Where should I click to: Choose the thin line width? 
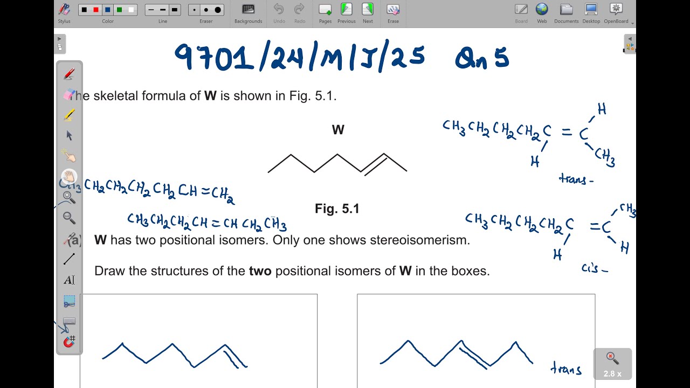(x=151, y=10)
